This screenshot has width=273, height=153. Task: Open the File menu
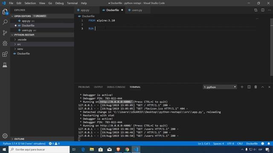click(11, 3)
